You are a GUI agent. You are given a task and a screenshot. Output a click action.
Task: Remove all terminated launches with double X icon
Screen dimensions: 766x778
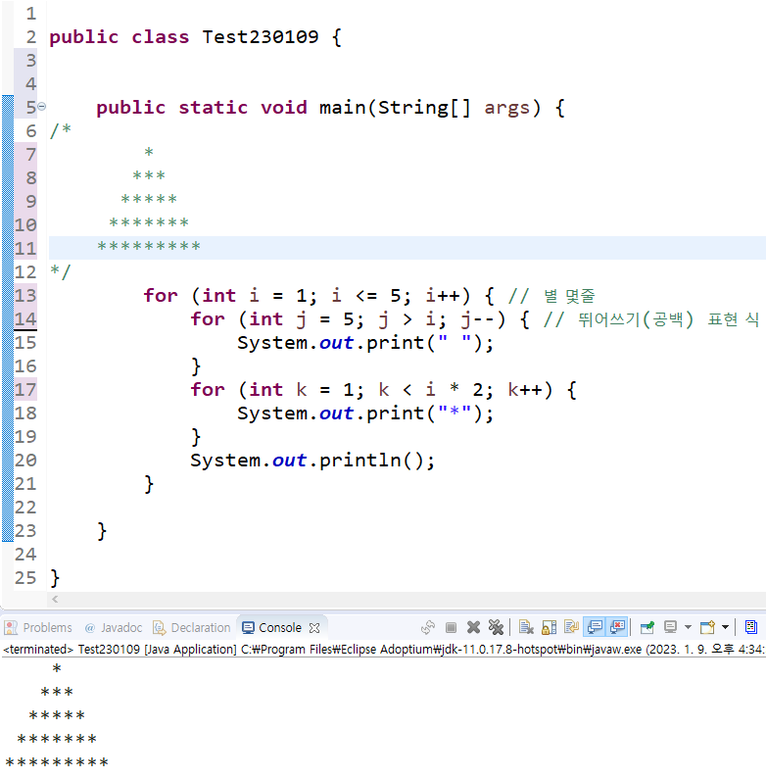click(496, 628)
